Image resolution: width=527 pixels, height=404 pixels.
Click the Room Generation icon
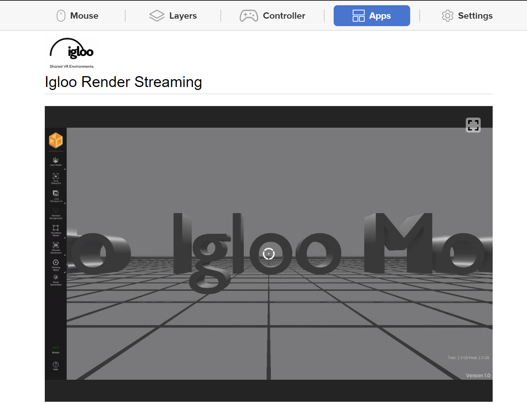click(56, 279)
